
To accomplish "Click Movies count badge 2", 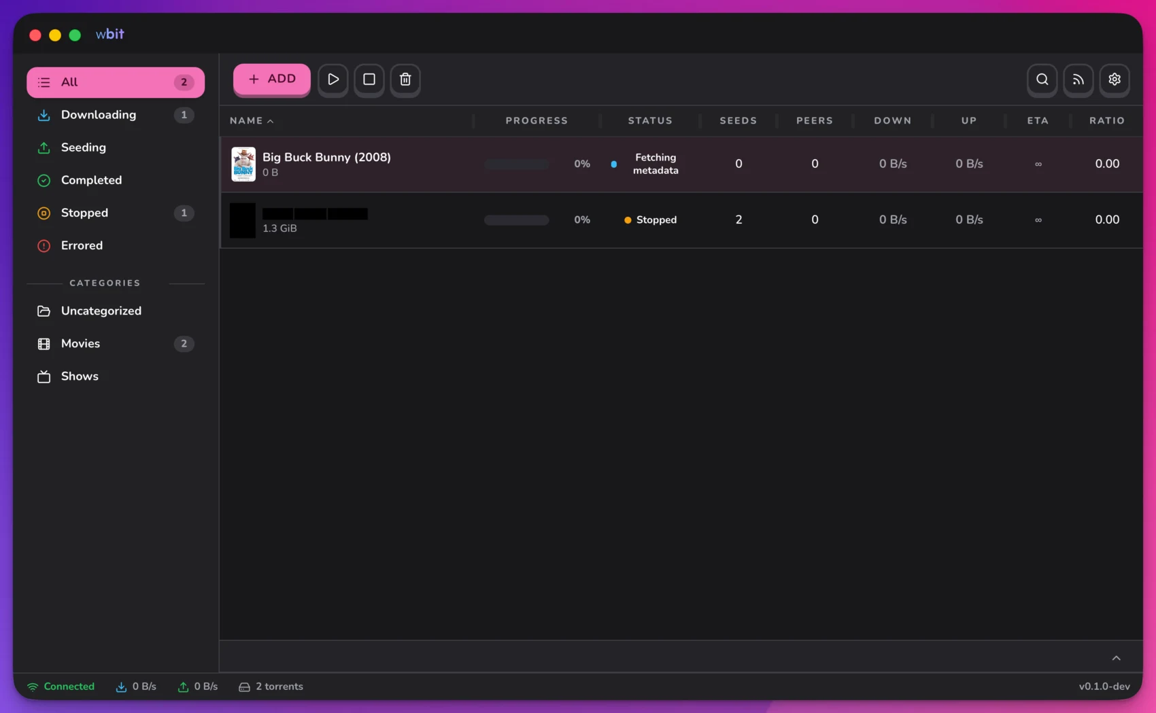I will (x=184, y=343).
